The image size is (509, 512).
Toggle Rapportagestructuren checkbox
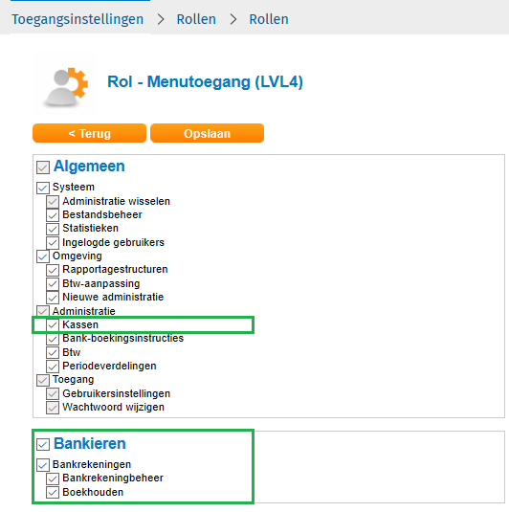pyautogui.click(x=53, y=270)
